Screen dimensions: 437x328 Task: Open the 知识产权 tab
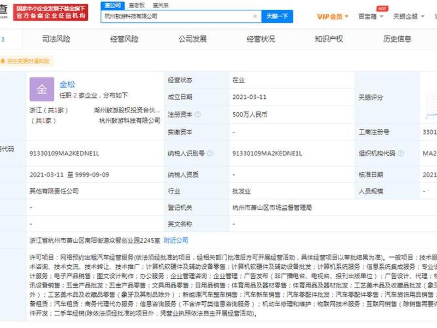[x=329, y=39]
